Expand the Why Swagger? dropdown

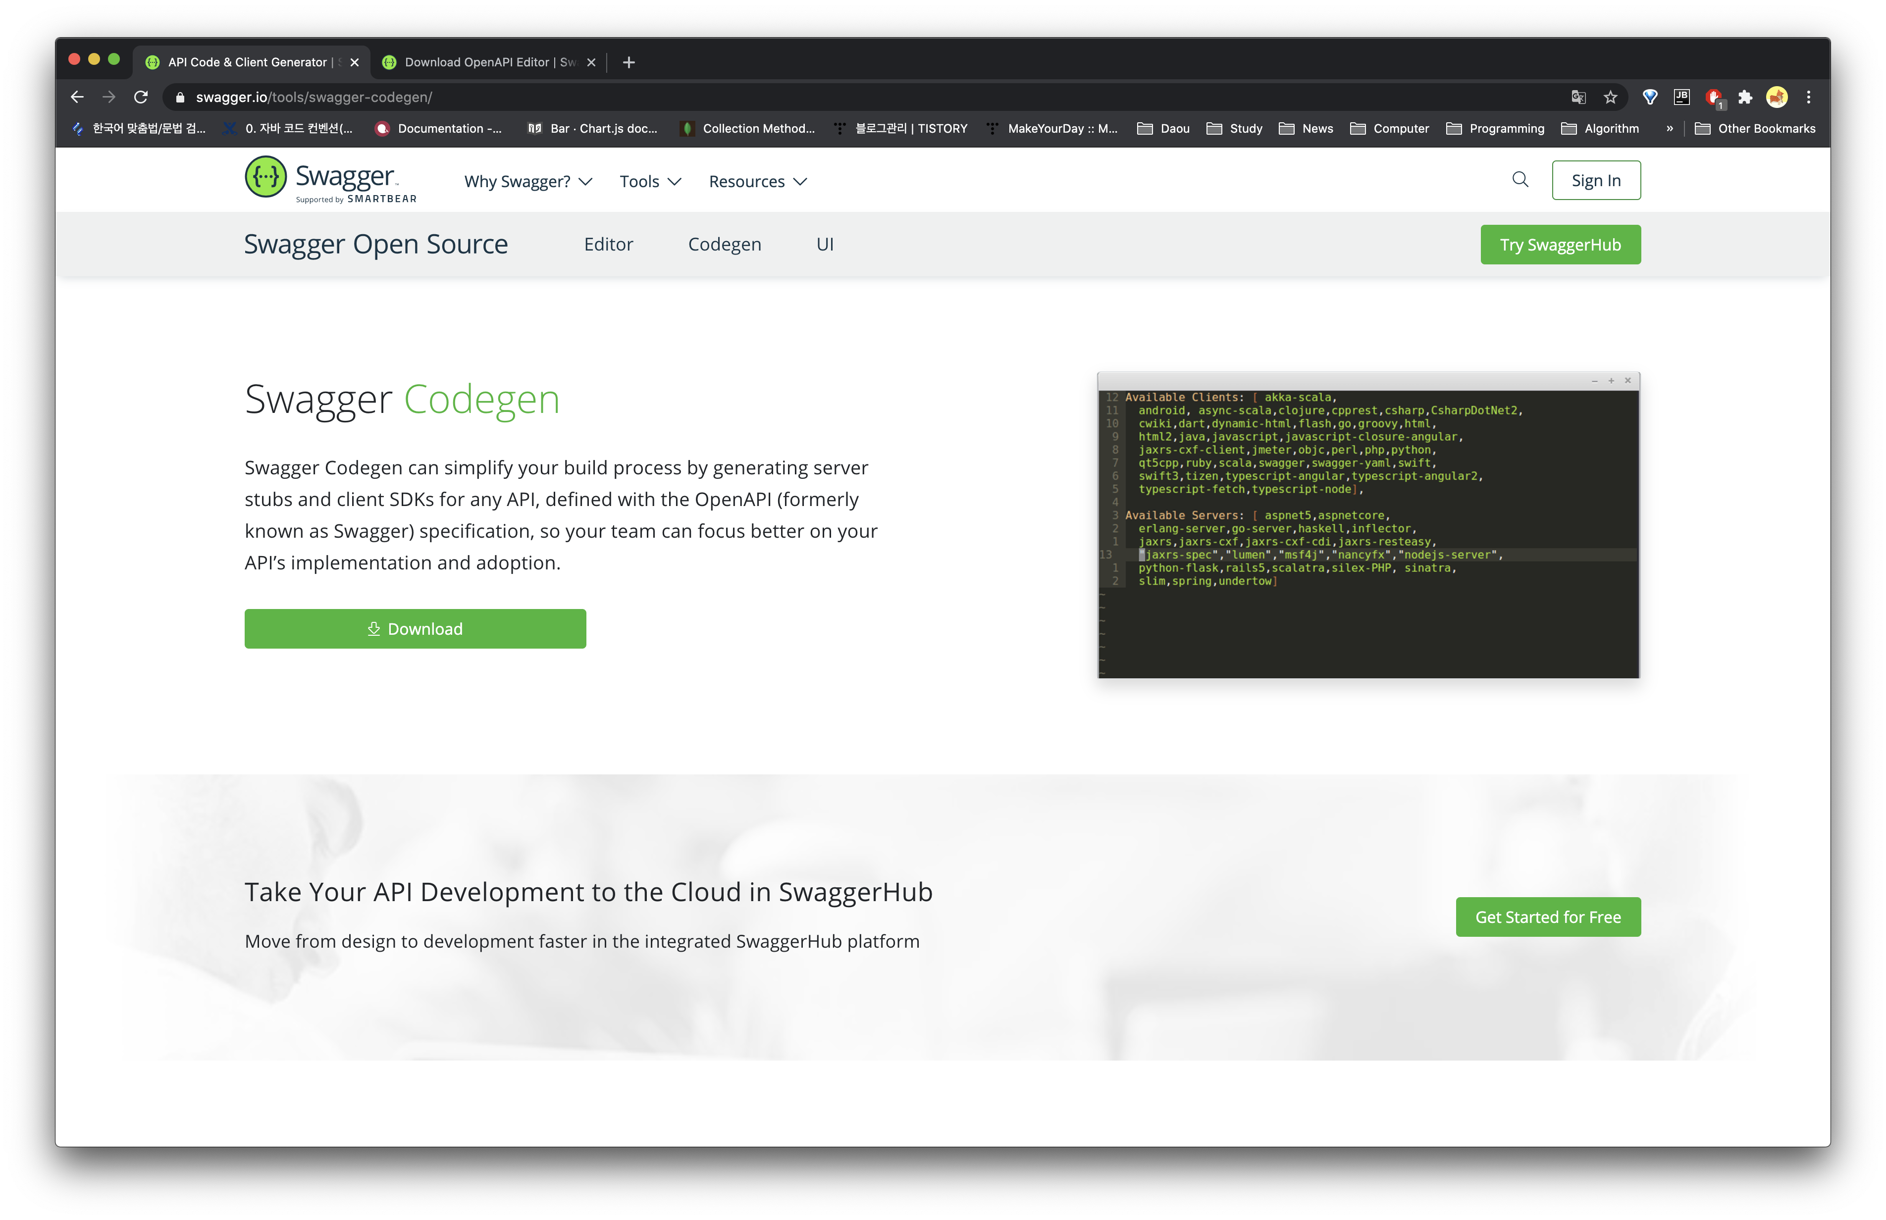[x=528, y=181]
